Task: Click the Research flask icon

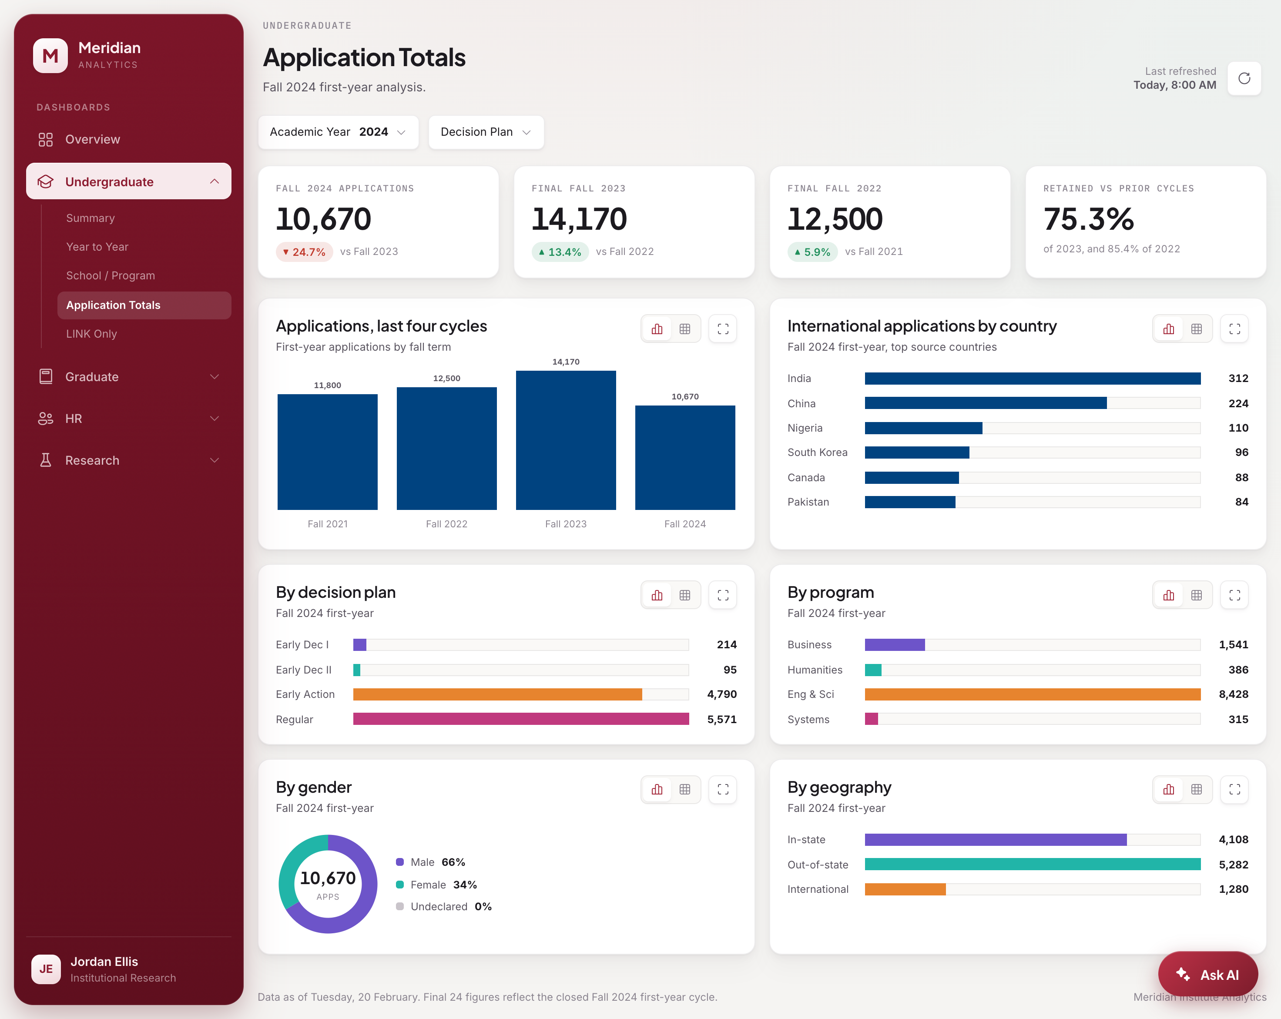Action: (46, 460)
